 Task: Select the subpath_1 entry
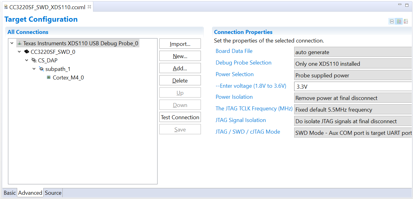tap(58, 69)
